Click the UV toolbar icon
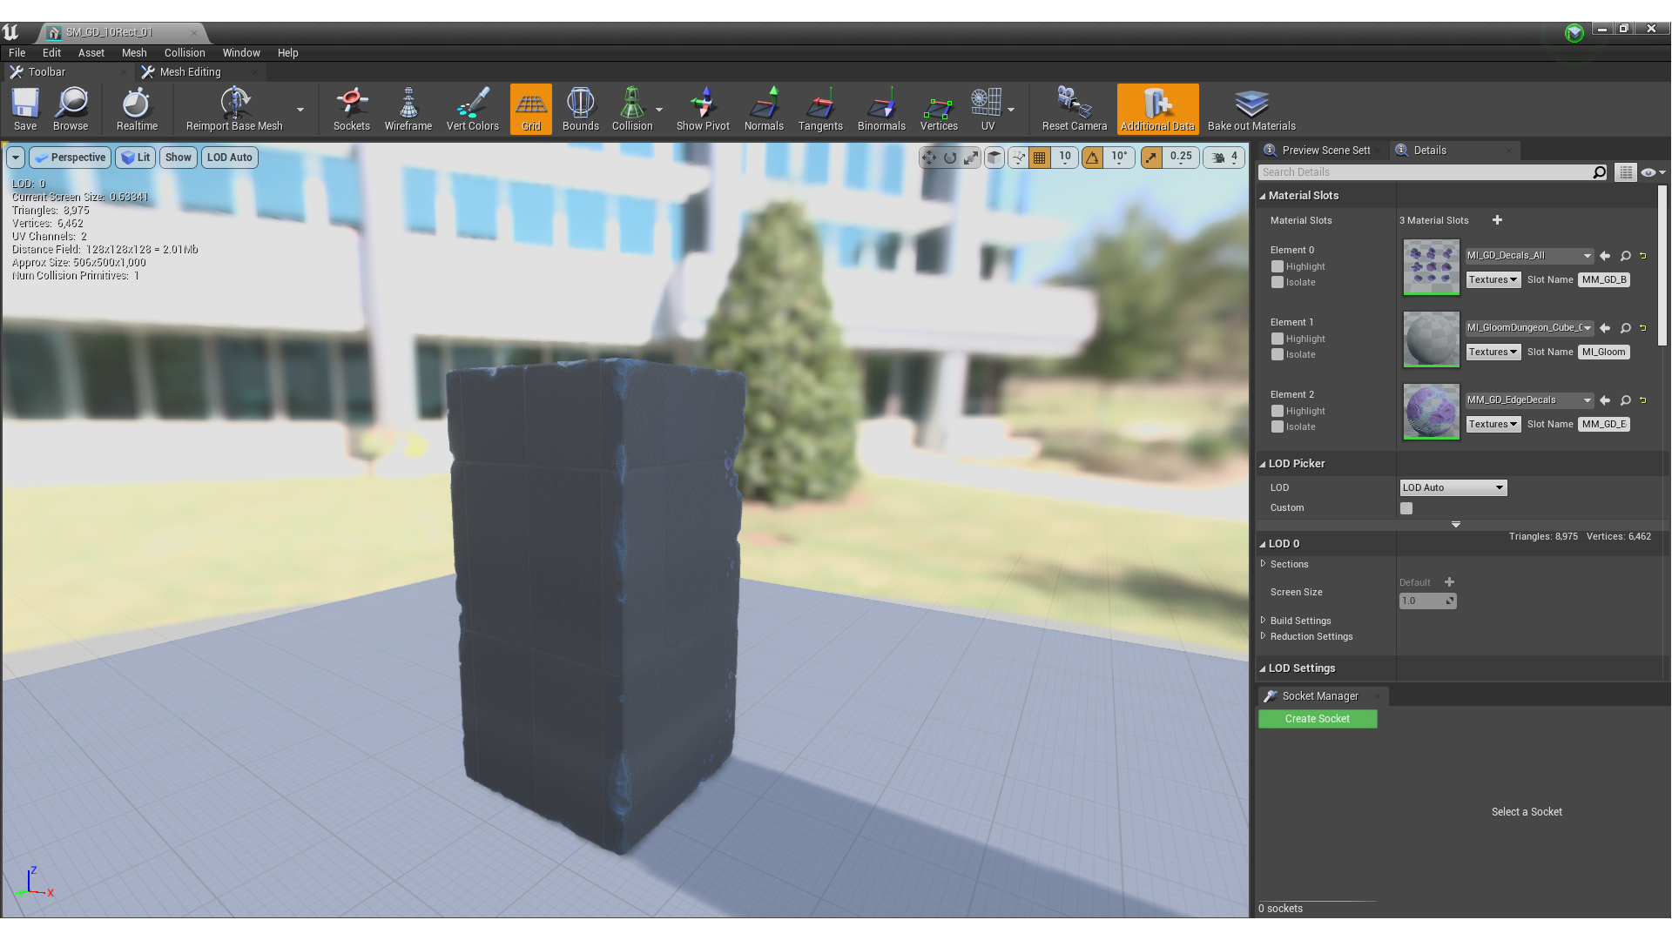Viewport: 1672px width, 940px height. tap(988, 109)
